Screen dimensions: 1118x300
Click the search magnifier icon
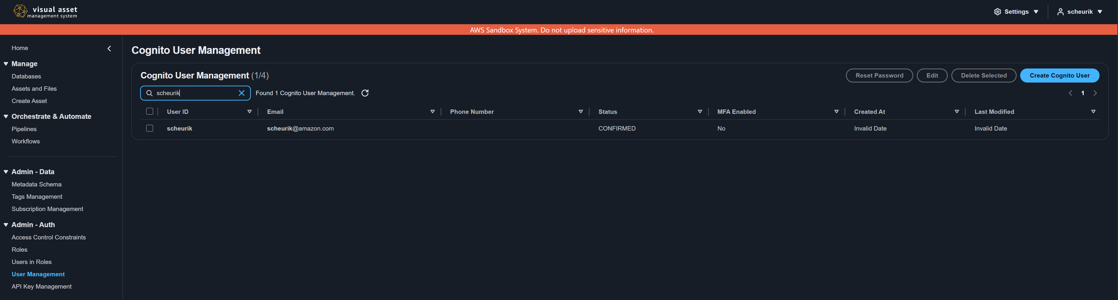click(x=149, y=93)
